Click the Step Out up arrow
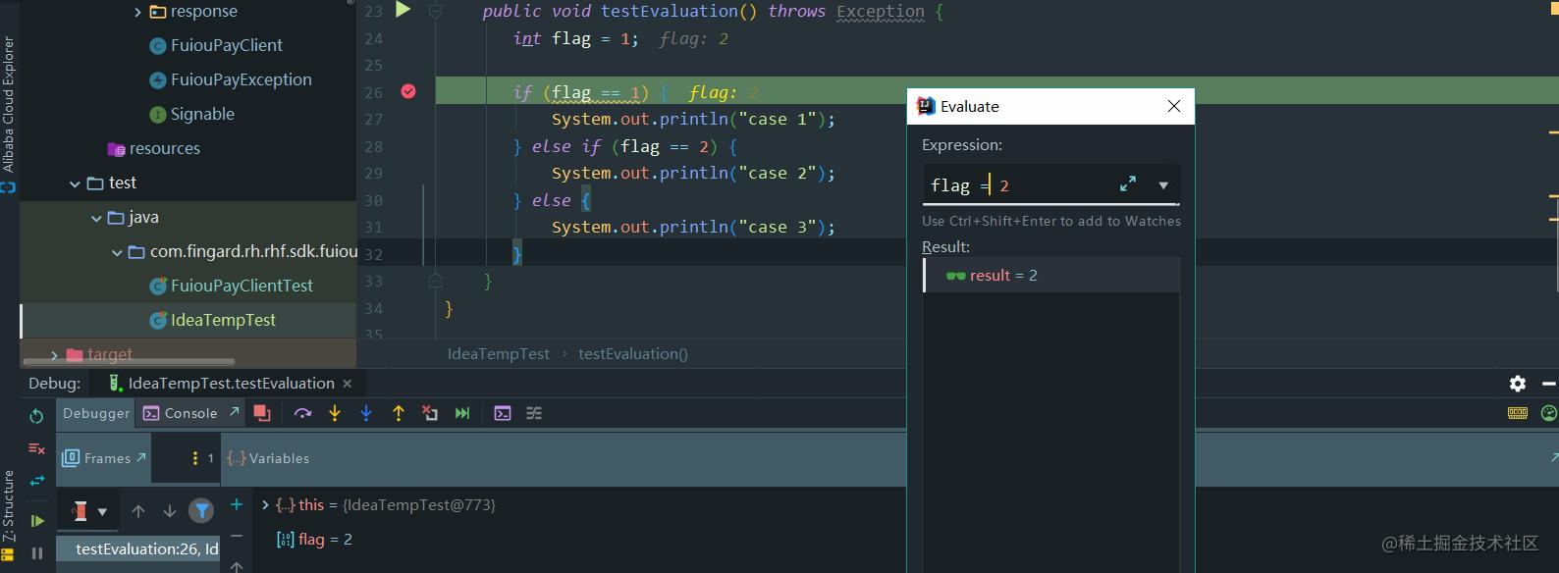This screenshot has width=1559, height=573. click(x=399, y=413)
